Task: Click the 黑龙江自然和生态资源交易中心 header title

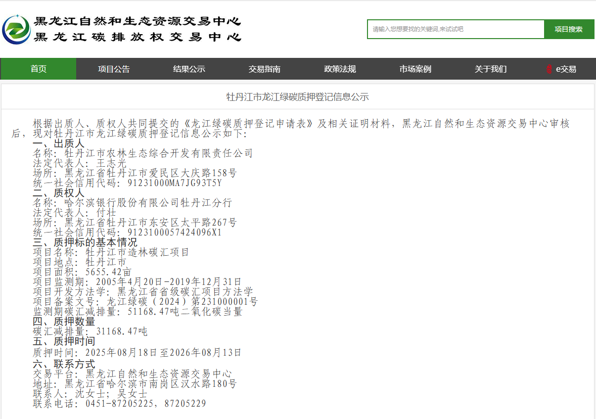Action: (x=138, y=21)
